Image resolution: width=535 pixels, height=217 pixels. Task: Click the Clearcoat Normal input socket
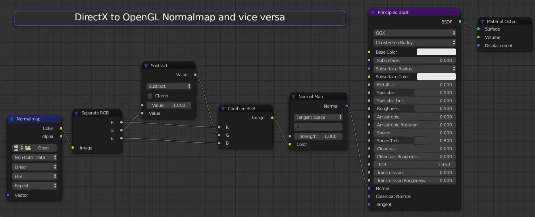click(x=369, y=196)
